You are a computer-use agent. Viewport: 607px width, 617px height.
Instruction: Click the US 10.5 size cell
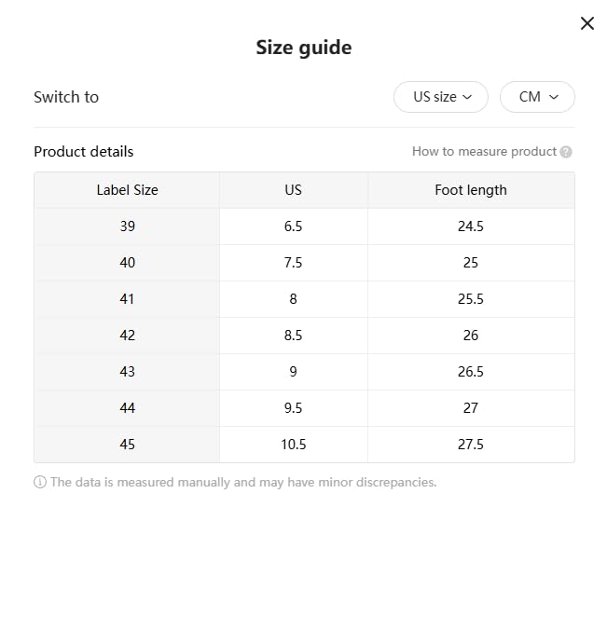293,445
